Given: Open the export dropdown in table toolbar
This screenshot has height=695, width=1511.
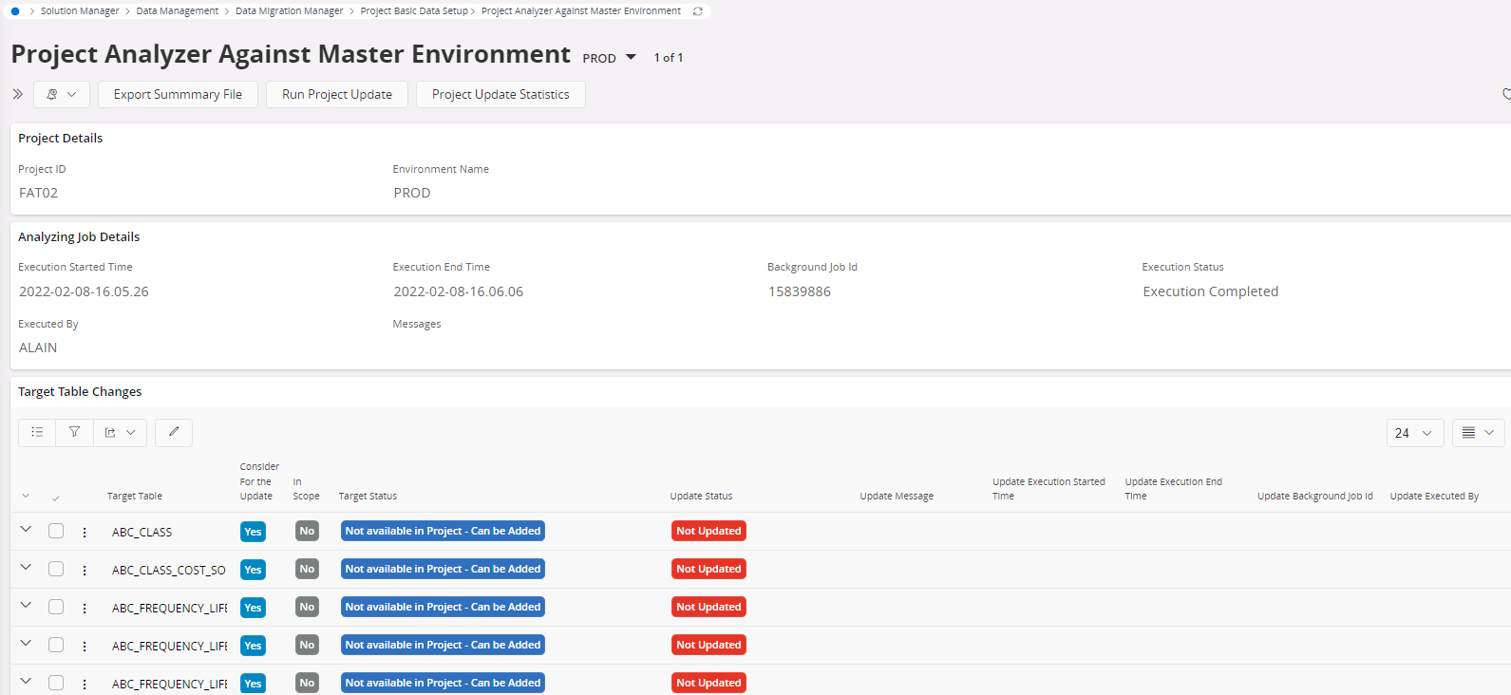Looking at the screenshot, I should [x=120, y=432].
